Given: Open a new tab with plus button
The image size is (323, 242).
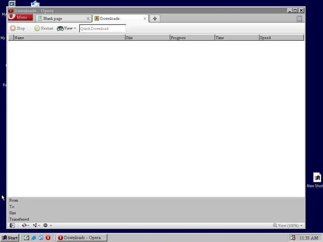Looking at the screenshot, I should click(x=155, y=19).
